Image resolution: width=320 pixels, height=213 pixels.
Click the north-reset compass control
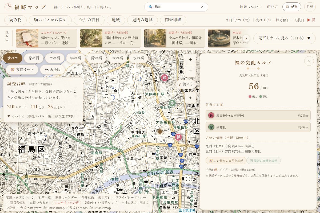tap(190, 97)
